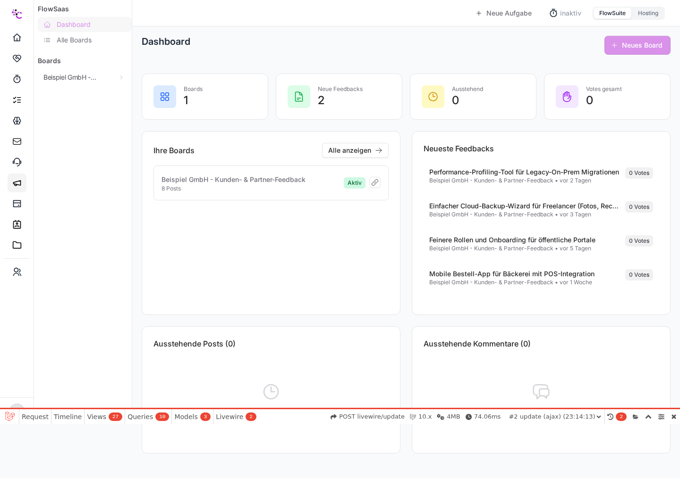Open Beispiel GmbH - Kunden- & Partner-Feedback board card
Screen dimensions: 680x478
pos(271,183)
